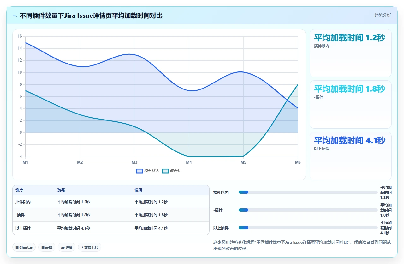This screenshot has width=404, height=264.
Task: Click the -插件 label left of its progress bar
Action: click(218, 210)
